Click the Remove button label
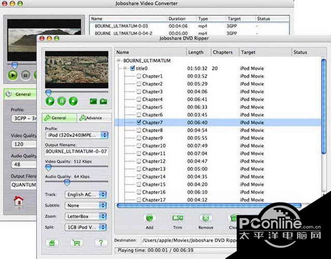This screenshot has width=331, height=259. click(206, 227)
